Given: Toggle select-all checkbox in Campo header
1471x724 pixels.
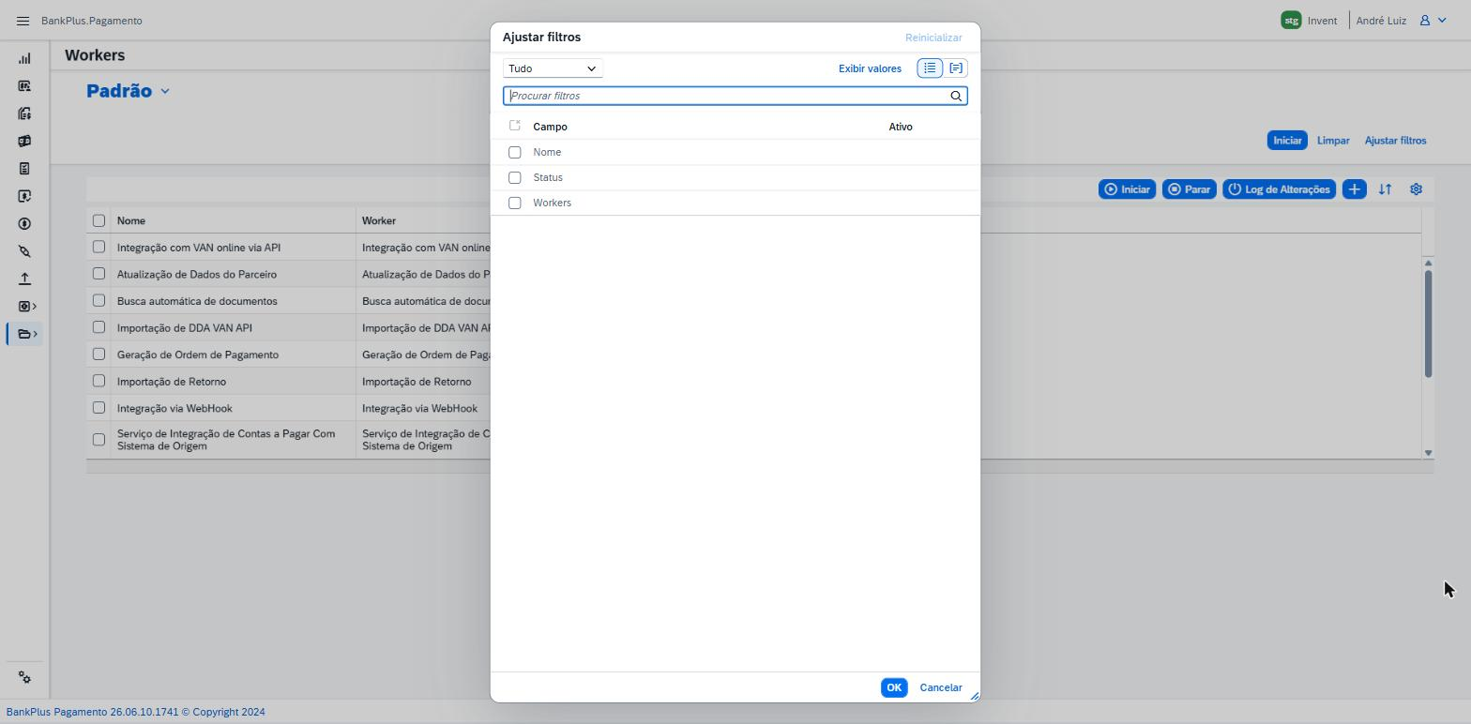Looking at the screenshot, I should [514, 126].
